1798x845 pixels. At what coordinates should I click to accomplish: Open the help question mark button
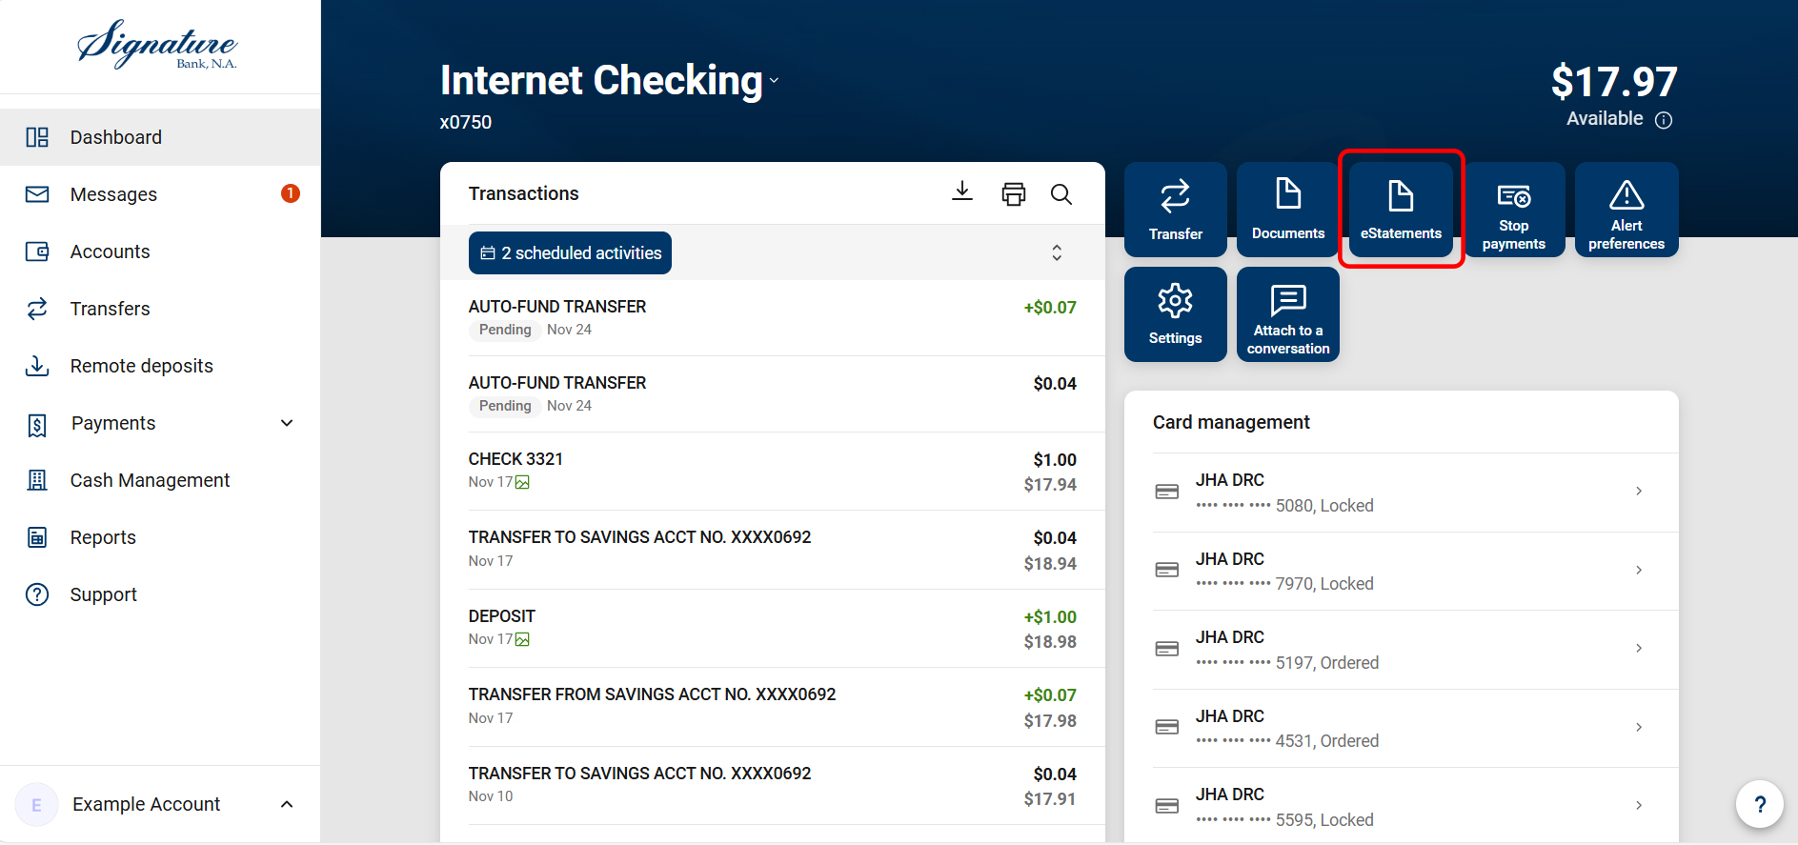coord(1759,805)
